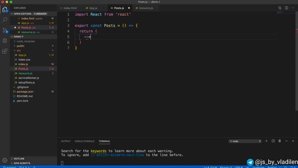Open setupTests.js in the file tree
Image resolution: width=298 pixels, height=168 pixels.
[34, 82]
